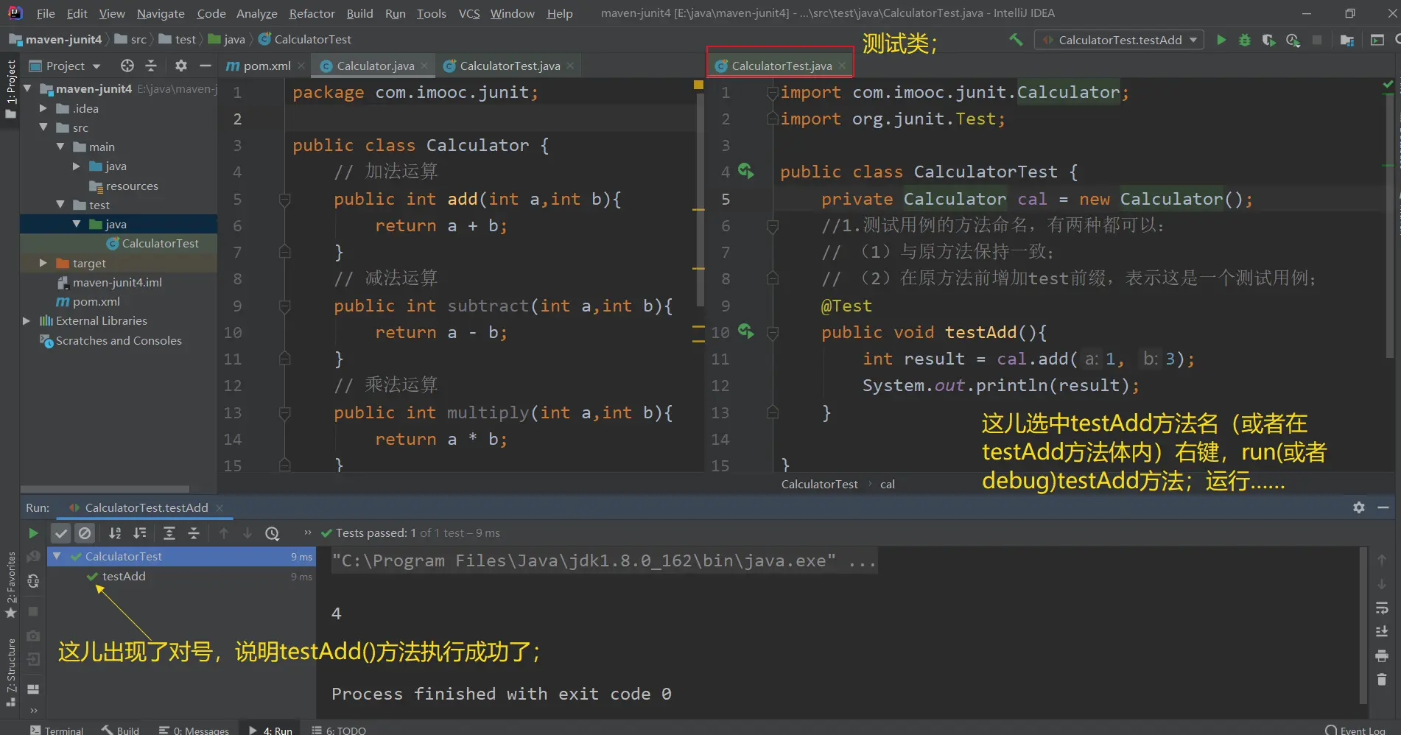Collapse all nodes in the Project panel
The width and height of the screenshot is (1401, 735).
click(151, 66)
